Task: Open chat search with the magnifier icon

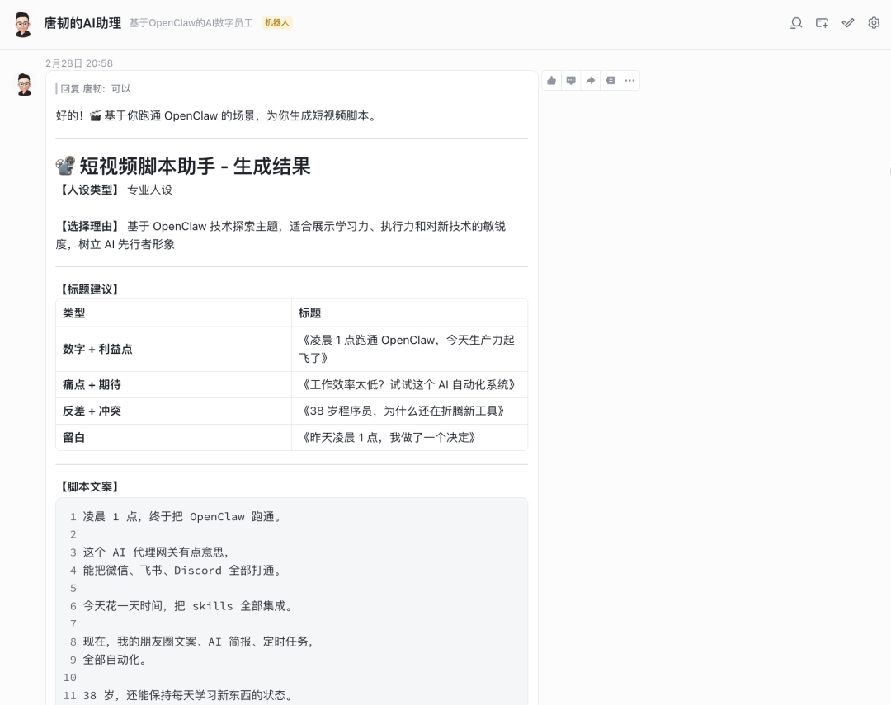Action: point(795,23)
